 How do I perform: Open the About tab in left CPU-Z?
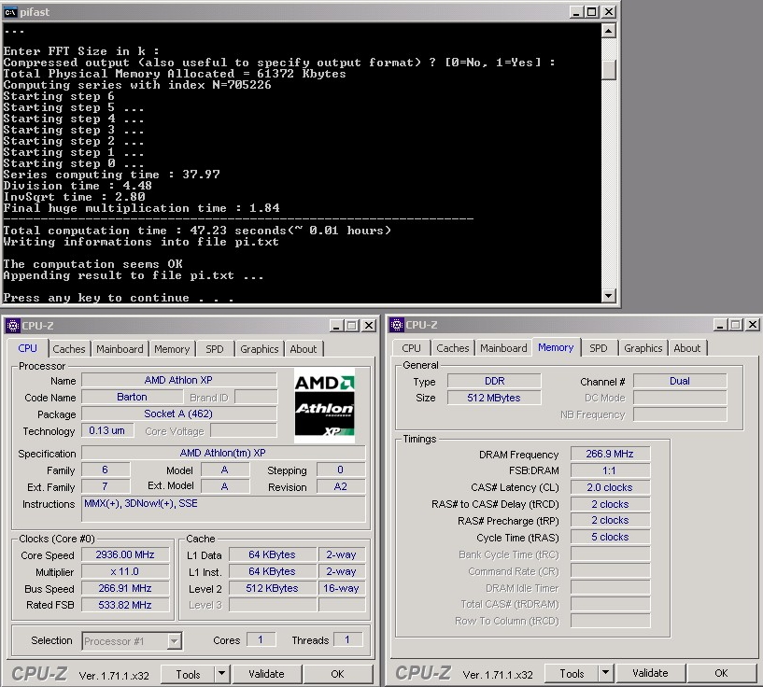tap(304, 348)
